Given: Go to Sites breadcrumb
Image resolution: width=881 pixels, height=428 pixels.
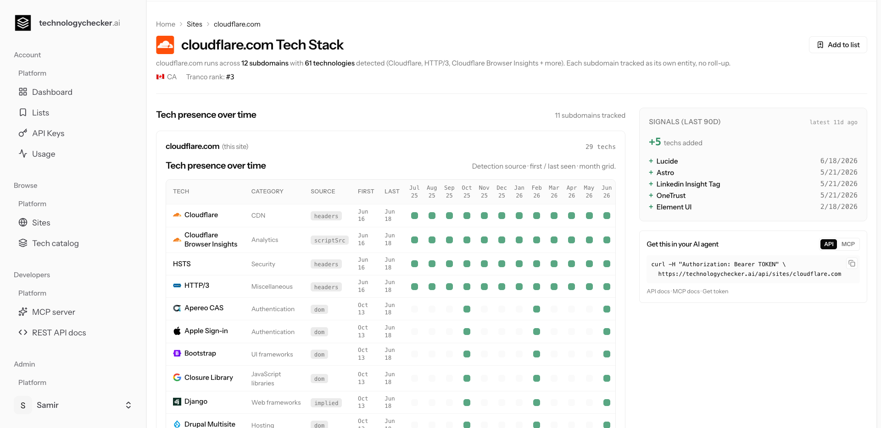Looking at the screenshot, I should 195,24.
